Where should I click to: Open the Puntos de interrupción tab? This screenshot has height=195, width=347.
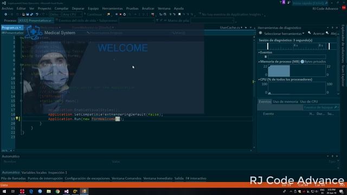(45, 178)
